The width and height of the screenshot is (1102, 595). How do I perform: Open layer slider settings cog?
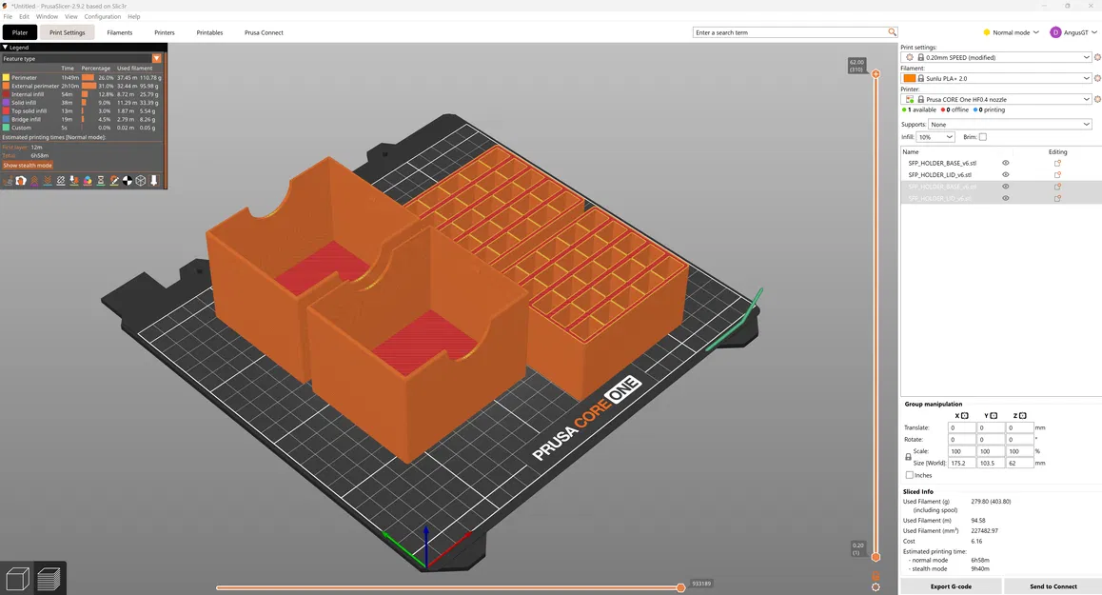(876, 586)
